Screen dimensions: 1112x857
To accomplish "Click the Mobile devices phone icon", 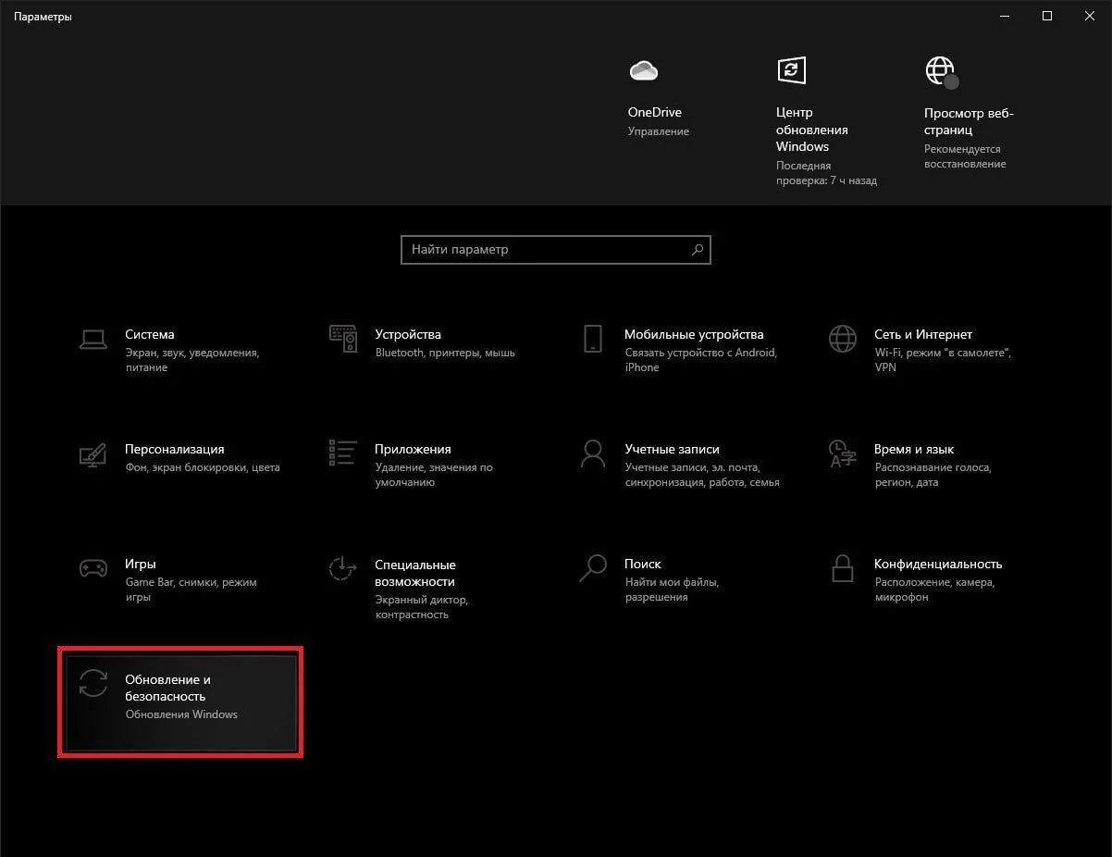I will pyautogui.click(x=593, y=339).
